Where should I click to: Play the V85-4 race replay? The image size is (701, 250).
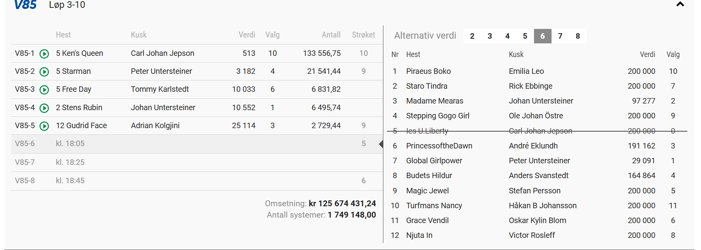tap(44, 108)
